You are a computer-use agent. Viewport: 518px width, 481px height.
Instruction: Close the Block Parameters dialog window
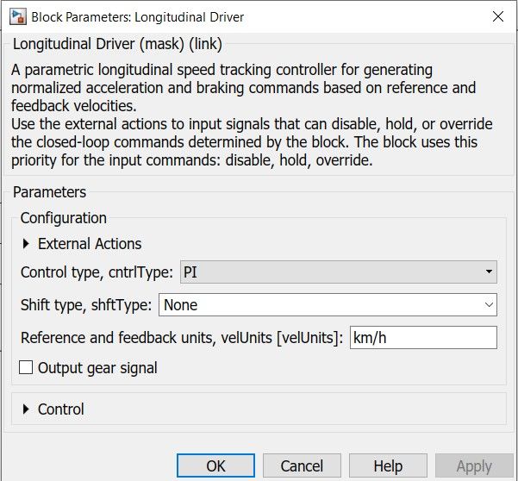coord(497,16)
